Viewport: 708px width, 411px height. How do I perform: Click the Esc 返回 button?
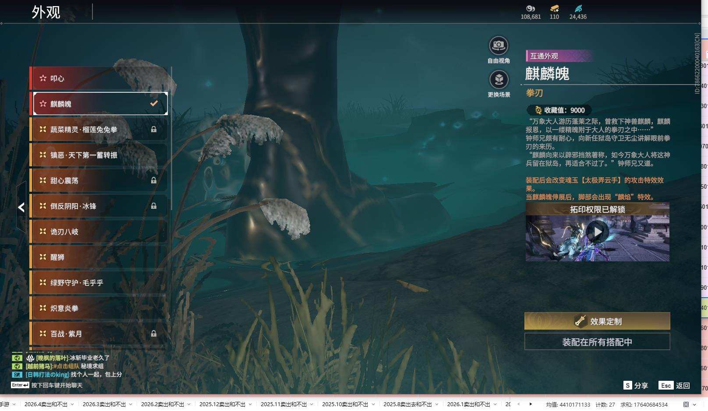tap(674, 386)
